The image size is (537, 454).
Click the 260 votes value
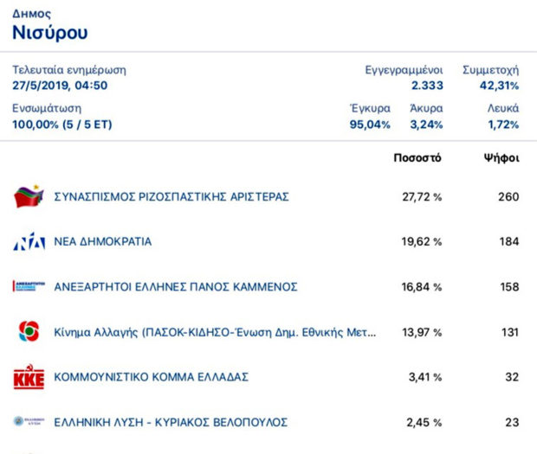(508, 197)
